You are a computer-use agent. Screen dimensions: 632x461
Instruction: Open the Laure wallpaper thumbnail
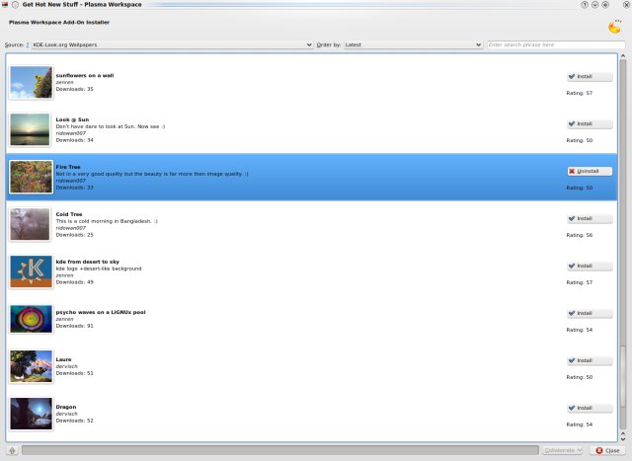(31, 366)
